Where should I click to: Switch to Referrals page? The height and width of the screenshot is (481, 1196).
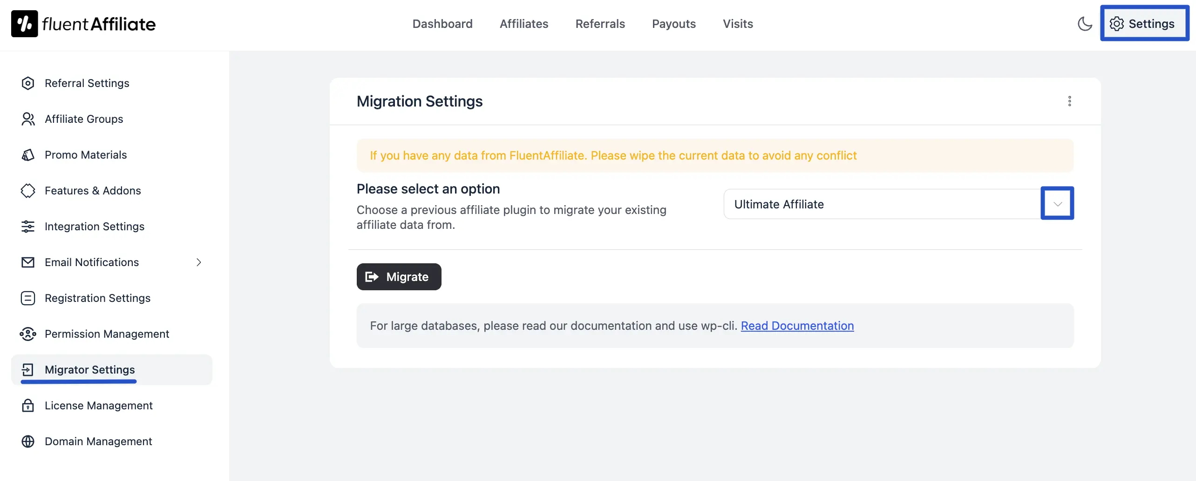tap(600, 24)
